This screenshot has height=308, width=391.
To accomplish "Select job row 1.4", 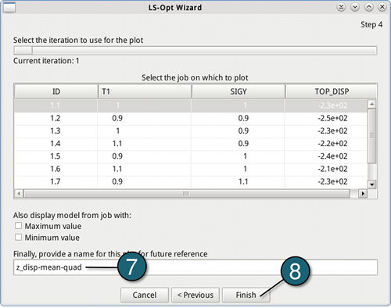I will 191,144.
